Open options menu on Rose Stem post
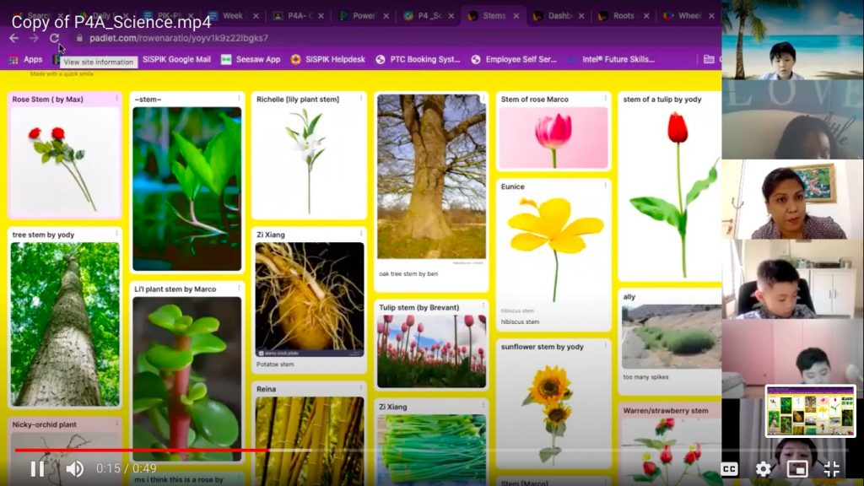The height and width of the screenshot is (486, 864). click(116, 99)
